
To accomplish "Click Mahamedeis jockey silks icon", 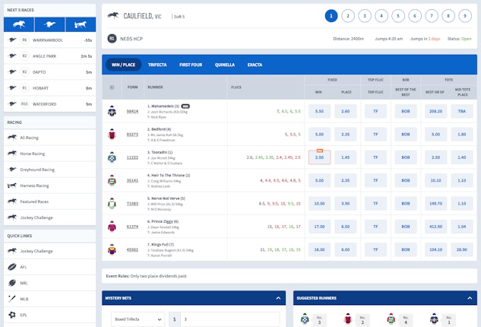I will (x=112, y=111).
